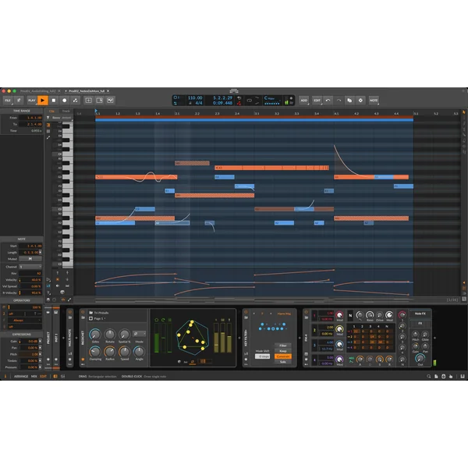Select the Track tab in the note editor
Screen dimensions: 468x468
point(66,111)
